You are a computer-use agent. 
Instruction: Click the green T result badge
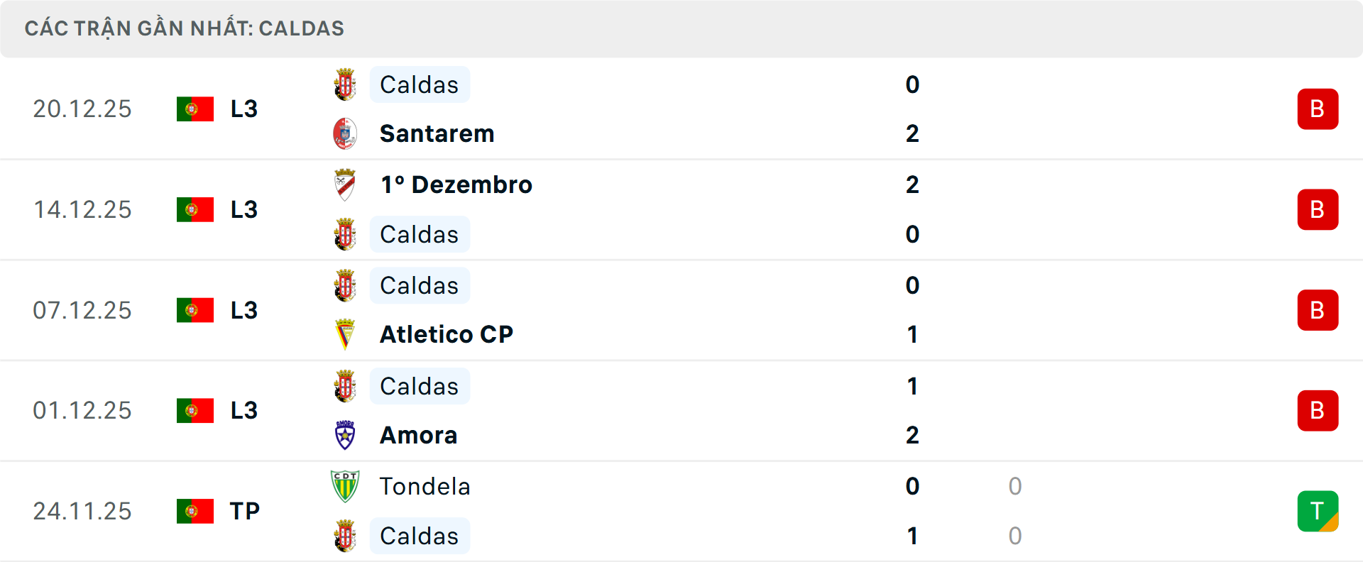click(x=1318, y=511)
